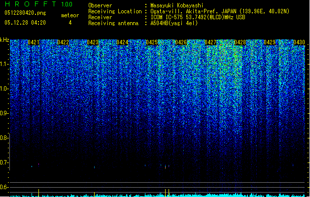310x197 pixels.
Task: Click the magenta echo dot near 0421
Action: 39,164
